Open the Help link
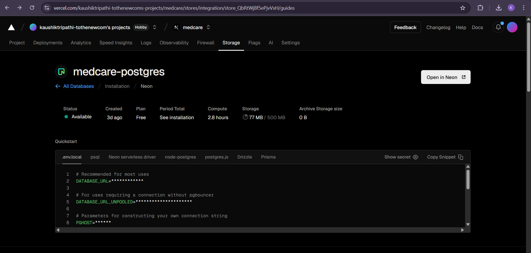This screenshot has height=253, width=531. tap(461, 27)
